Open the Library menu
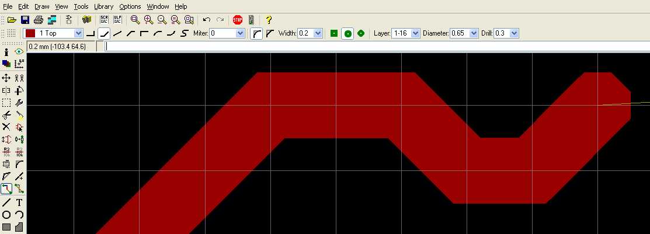 tap(103, 6)
